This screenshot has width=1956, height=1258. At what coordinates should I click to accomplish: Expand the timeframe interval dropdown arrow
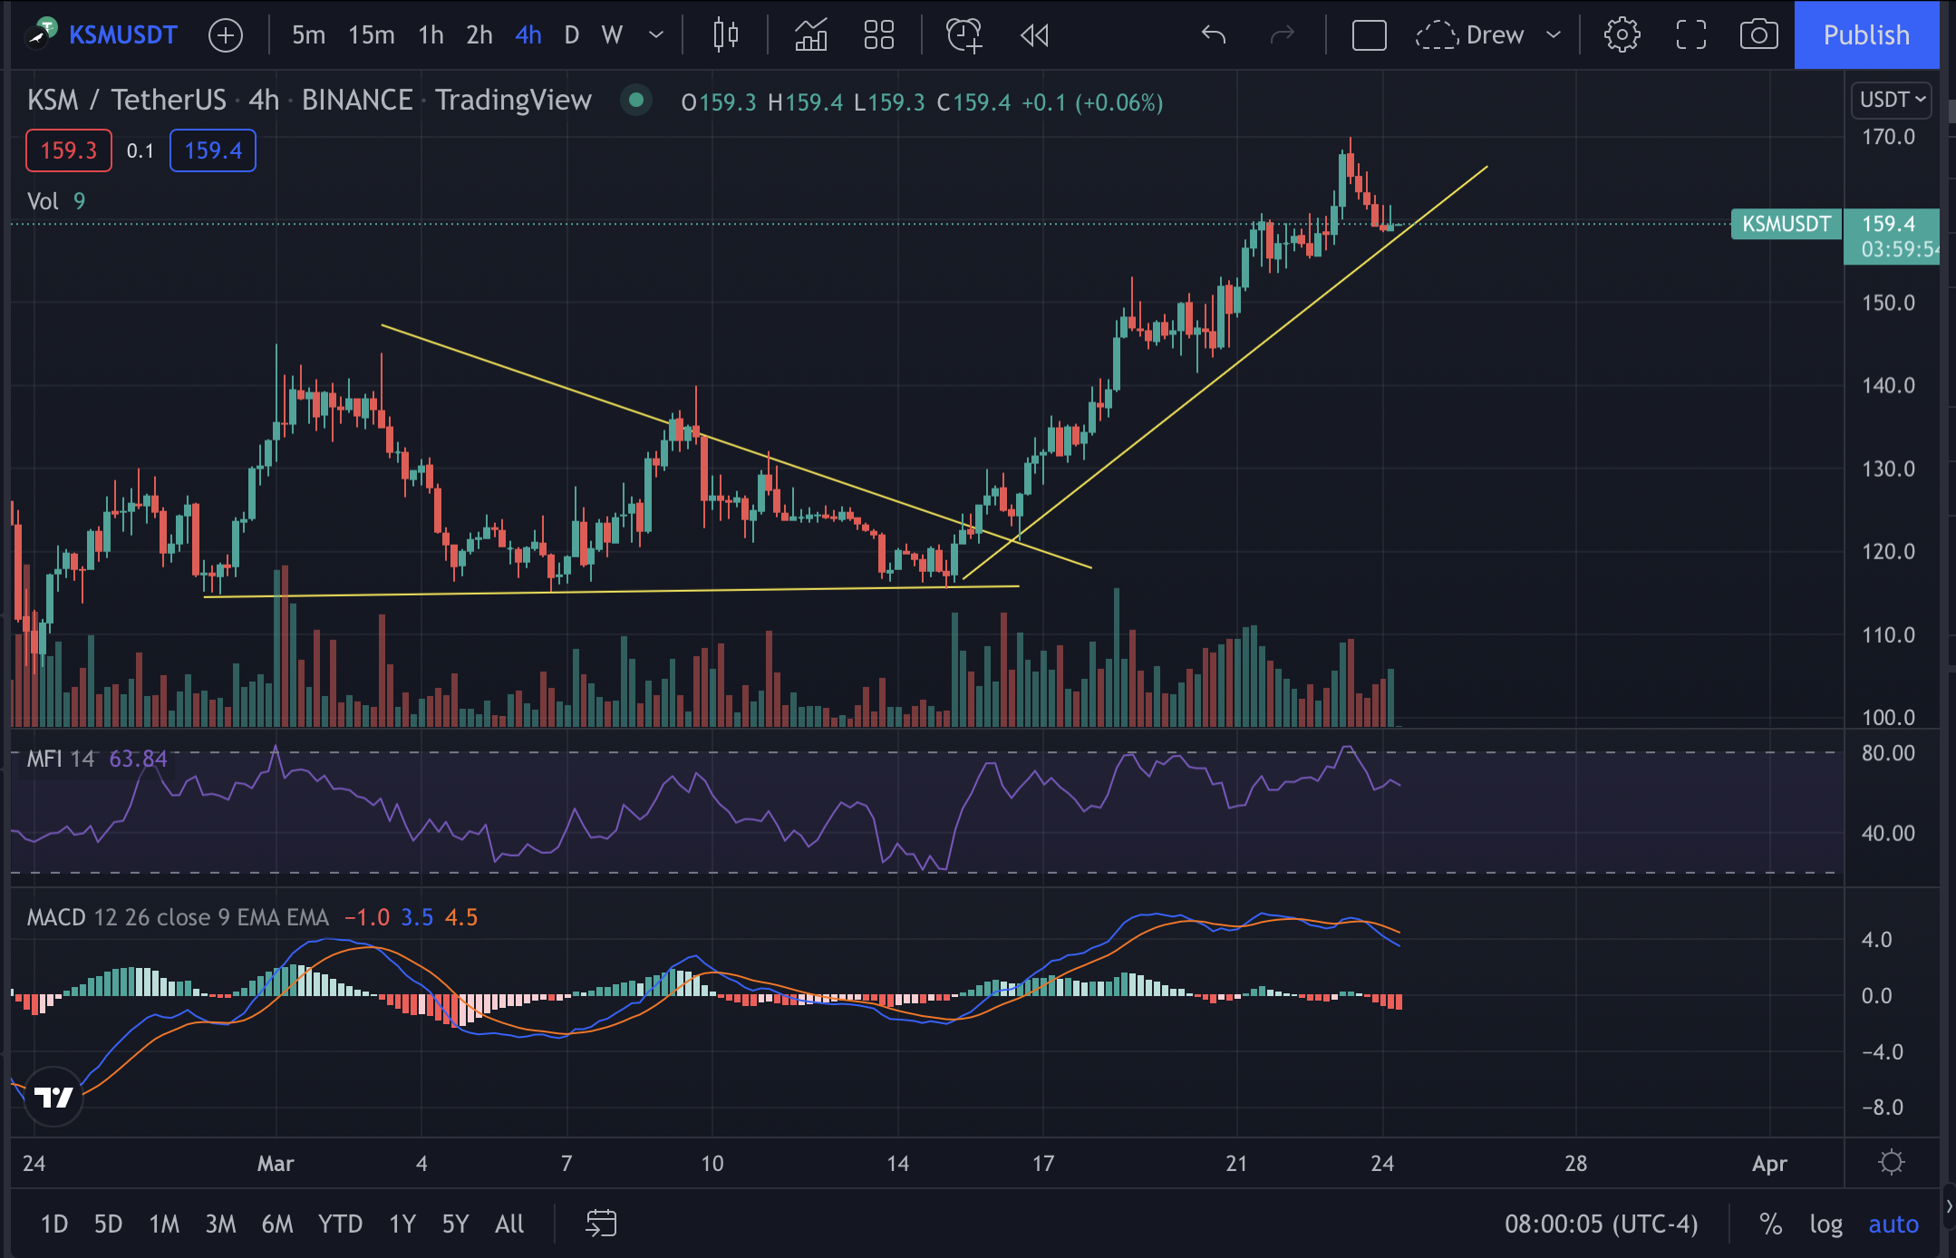(656, 35)
